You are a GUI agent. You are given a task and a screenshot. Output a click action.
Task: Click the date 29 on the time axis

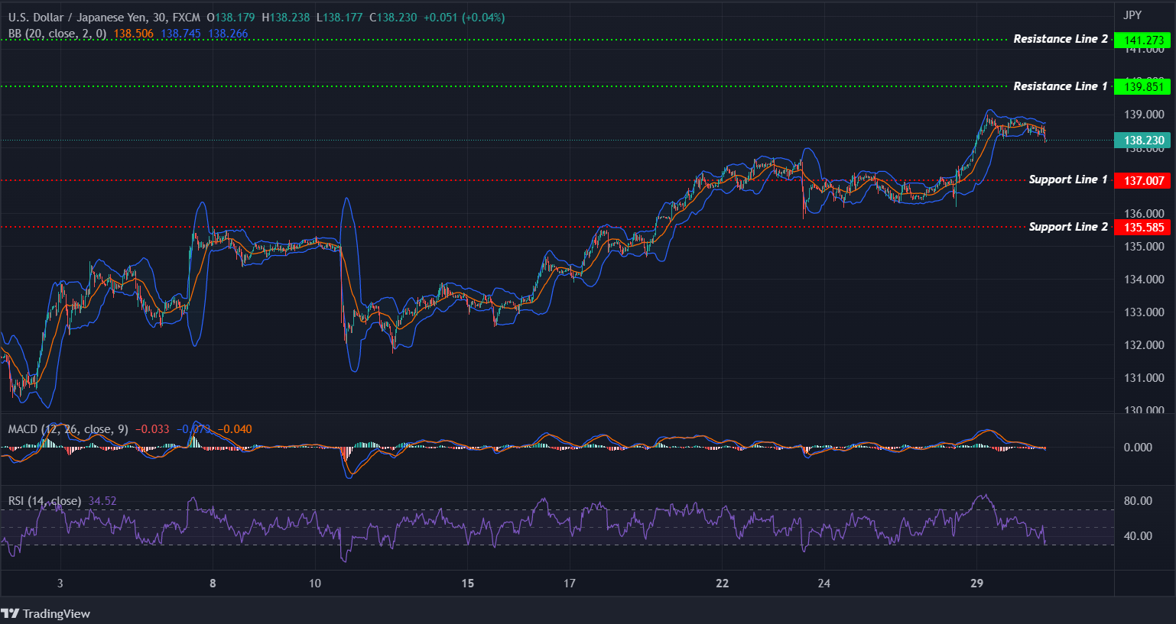point(976,583)
